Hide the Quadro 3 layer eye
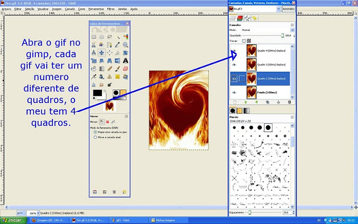This screenshot has height=224, width=358. click(x=234, y=64)
